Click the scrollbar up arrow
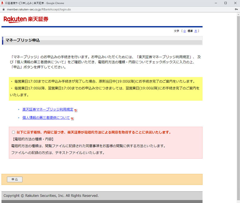This screenshot has height=203, width=240. pyautogui.click(x=238, y=14)
